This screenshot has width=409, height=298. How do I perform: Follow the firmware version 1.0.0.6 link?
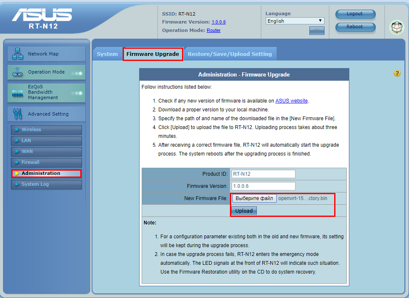[x=219, y=22]
